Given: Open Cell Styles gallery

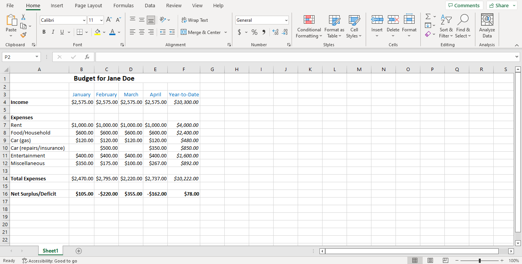Looking at the screenshot, I should coord(354,26).
